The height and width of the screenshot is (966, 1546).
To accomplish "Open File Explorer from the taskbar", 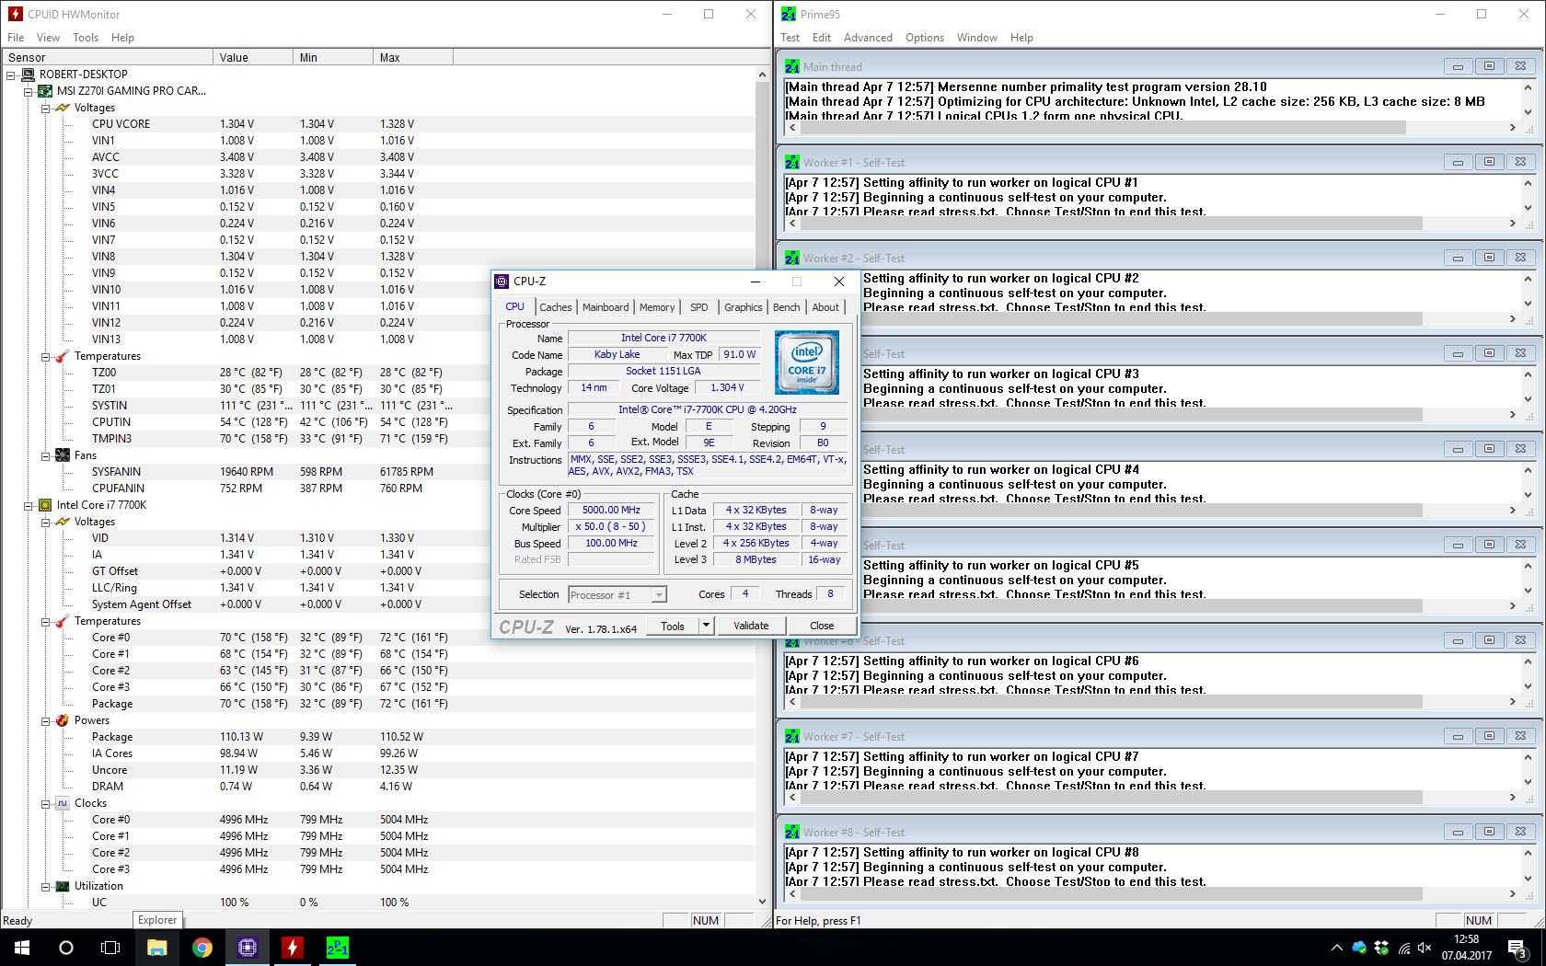I will point(157,948).
